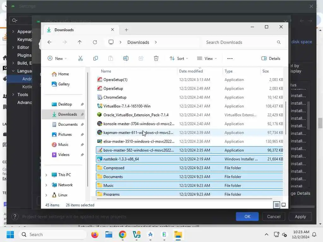This screenshot has height=242, width=323.
Task: Click the search magnifier icon in Explorer
Action: (x=279, y=42)
